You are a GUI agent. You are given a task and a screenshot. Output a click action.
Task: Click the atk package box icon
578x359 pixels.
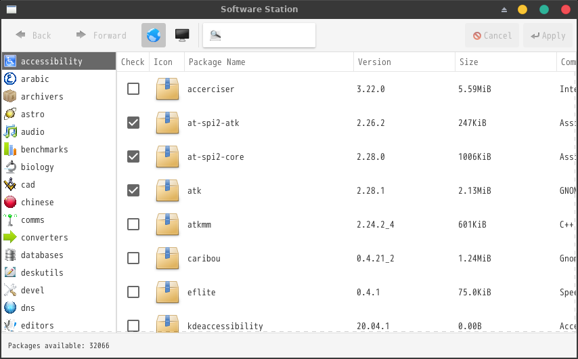click(x=167, y=190)
